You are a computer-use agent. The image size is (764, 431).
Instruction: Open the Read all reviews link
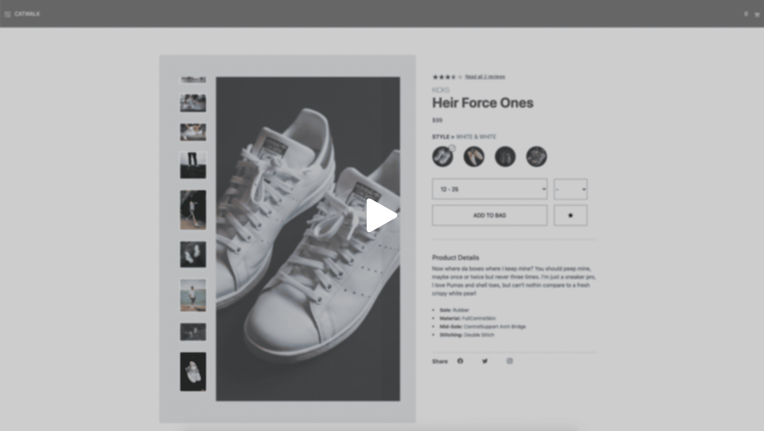click(485, 77)
